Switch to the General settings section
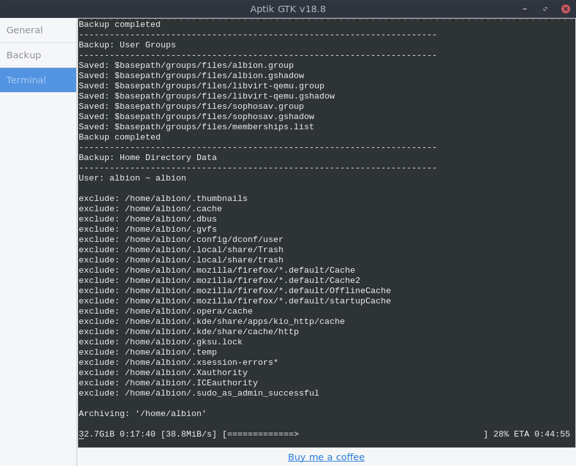The height and width of the screenshot is (466, 576). point(26,30)
